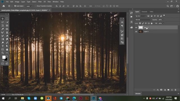Screen dimensions: 180x101
Task: Select the Layer 0 thumbnail
Action: coord(141,32)
